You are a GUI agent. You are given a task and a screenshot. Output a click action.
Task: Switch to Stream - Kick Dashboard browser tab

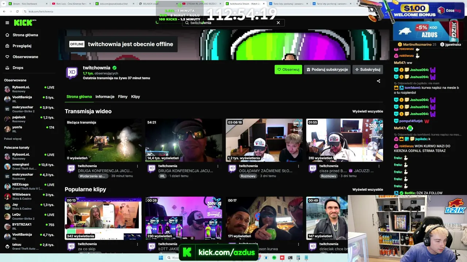pyautogui.click(x=27, y=4)
